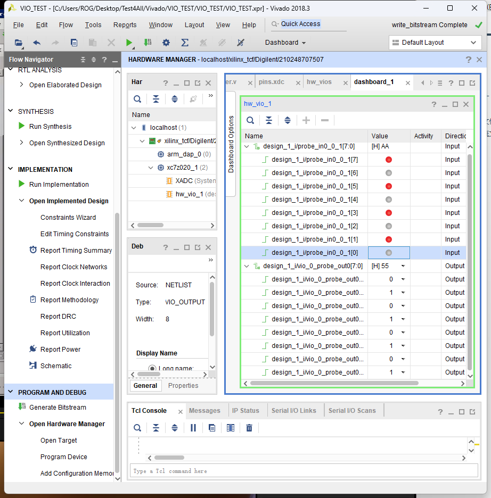Image resolution: width=491 pixels, height=498 pixels.
Task: Open the Reports menu
Action: click(x=125, y=25)
